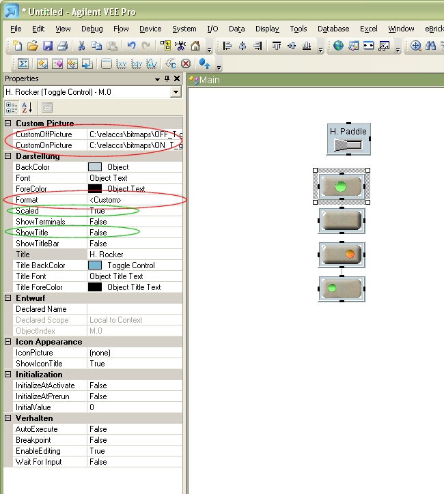Screen dimensions: 444x494
Task: Toggle the bottom rocker with left green light
Action: (342, 288)
